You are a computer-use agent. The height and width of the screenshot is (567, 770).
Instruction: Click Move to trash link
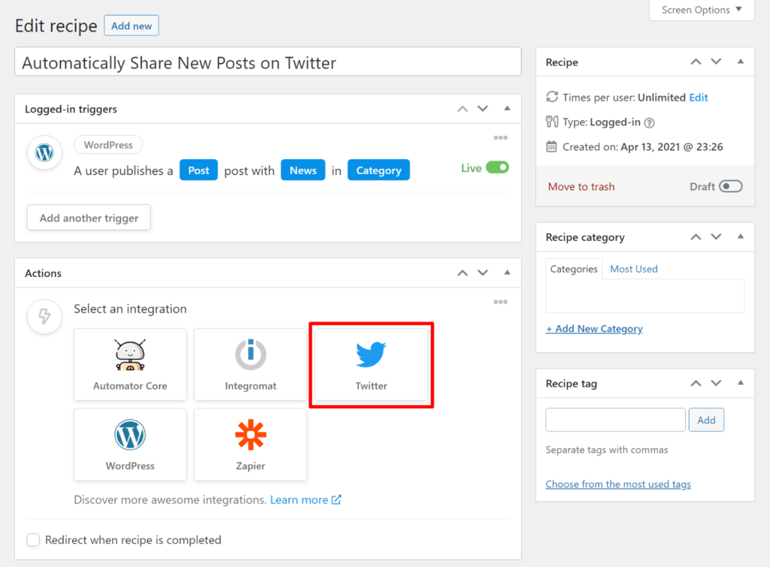coord(581,186)
